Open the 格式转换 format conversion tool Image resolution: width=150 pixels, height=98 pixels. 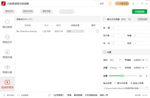pyautogui.click(x=7, y=24)
